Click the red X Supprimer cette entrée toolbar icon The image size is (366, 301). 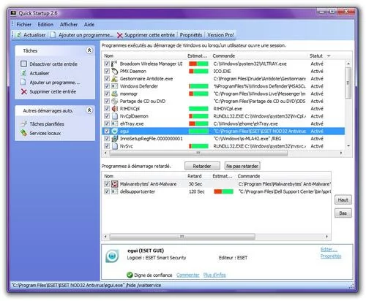120,35
